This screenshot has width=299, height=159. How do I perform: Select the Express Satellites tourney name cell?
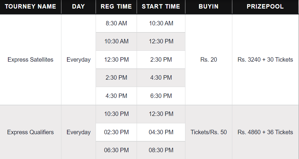point(30,60)
